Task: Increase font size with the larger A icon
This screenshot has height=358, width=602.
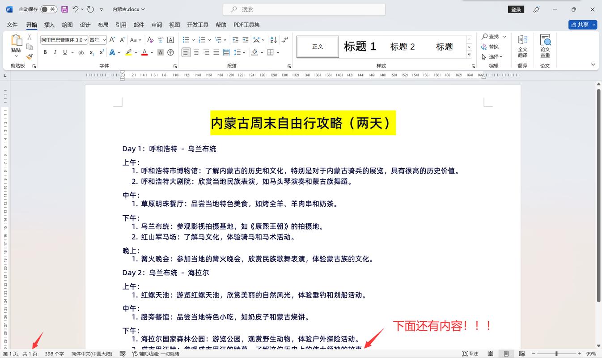Action: [112, 40]
